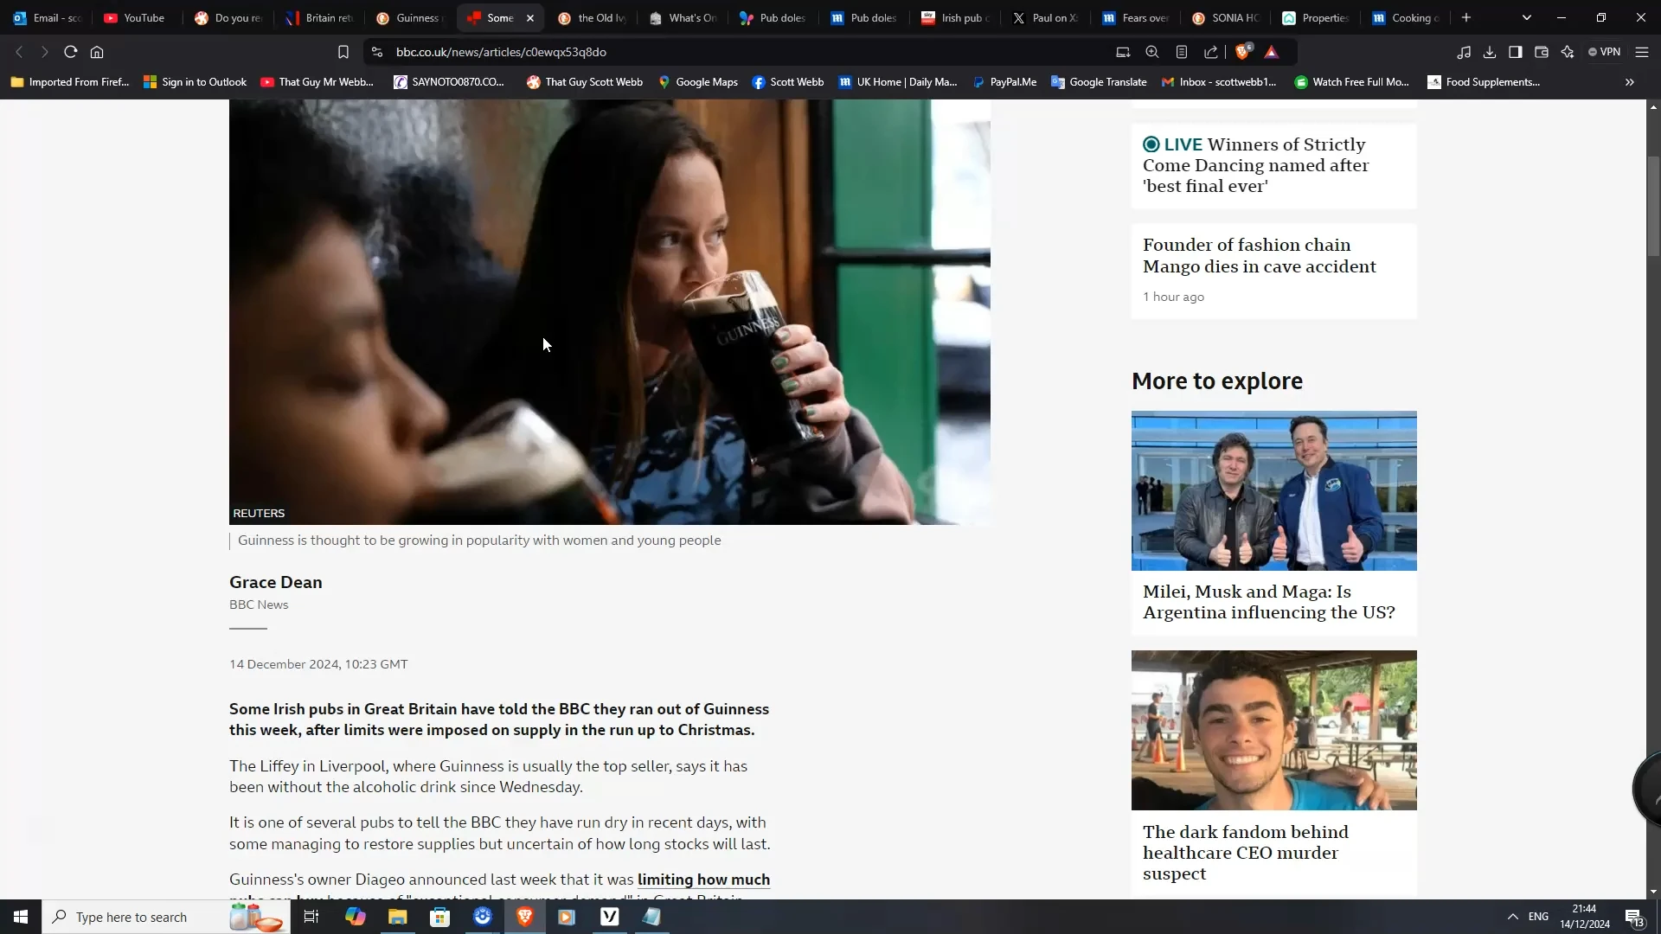
Task: Bookmark this page with the bookmark icon
Action: point(343,52)
